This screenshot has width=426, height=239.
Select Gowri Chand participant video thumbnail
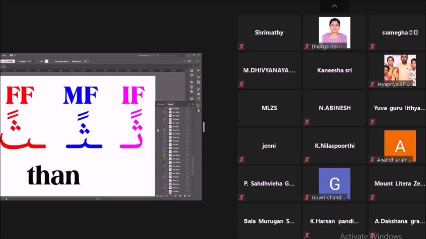pyautogui.click(x=334, y=184)
